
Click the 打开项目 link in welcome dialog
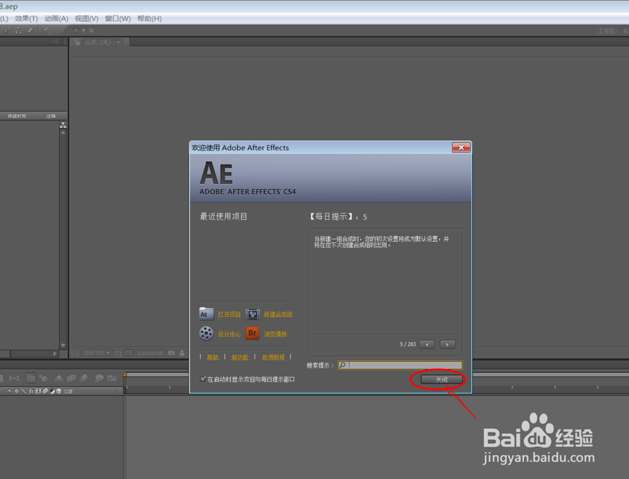coord(229,315)
